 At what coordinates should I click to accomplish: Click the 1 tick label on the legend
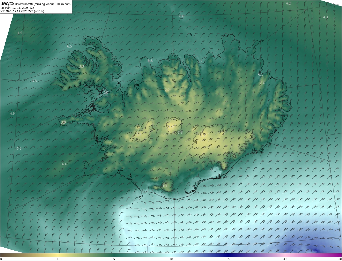[x=57, y=259]
